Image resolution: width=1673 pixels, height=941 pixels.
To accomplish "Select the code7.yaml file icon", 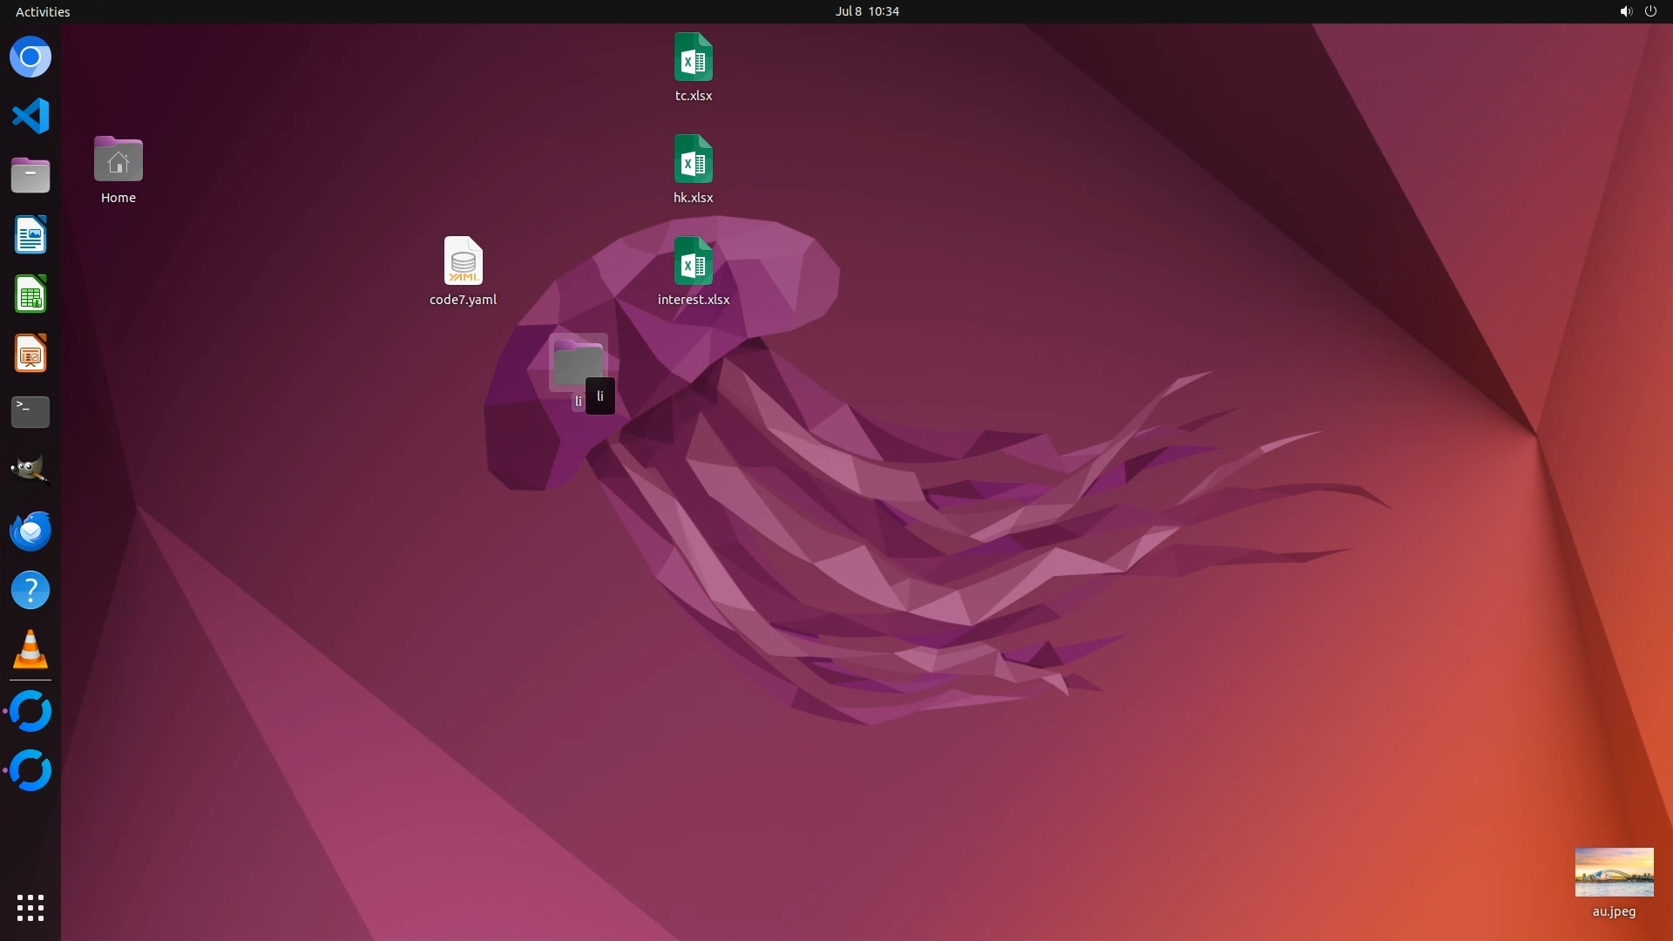I will pyautogui.click(x=463, y=261).
